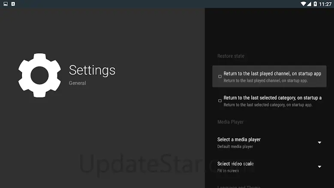Click the 11:27 clock in status bar
The width and height of the screenshot is (334, 188).
(x=325, y=4)
